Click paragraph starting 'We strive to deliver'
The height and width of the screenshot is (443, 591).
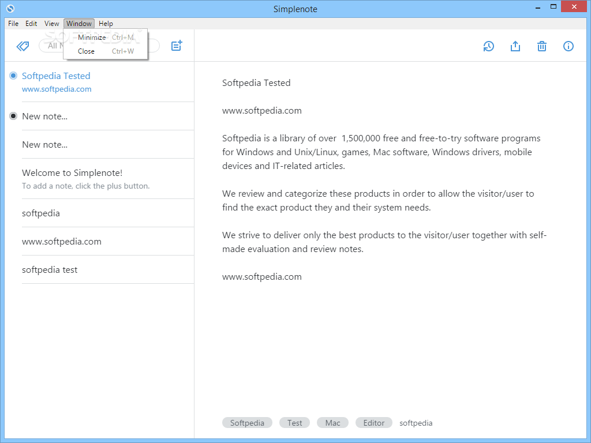click(x=384, y=242)
